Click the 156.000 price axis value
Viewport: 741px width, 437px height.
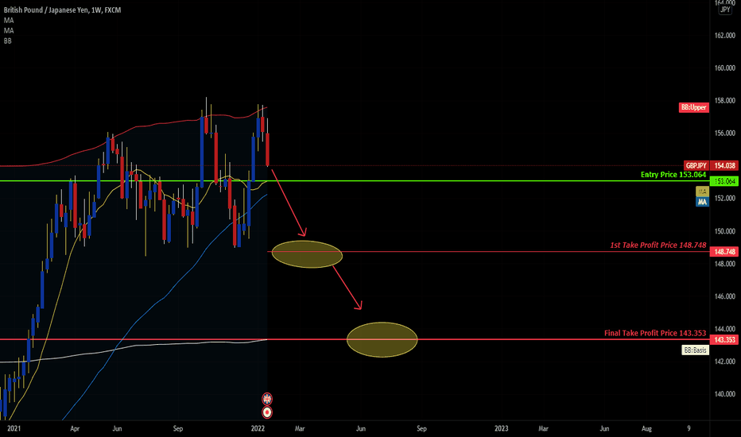pos(725,133)
